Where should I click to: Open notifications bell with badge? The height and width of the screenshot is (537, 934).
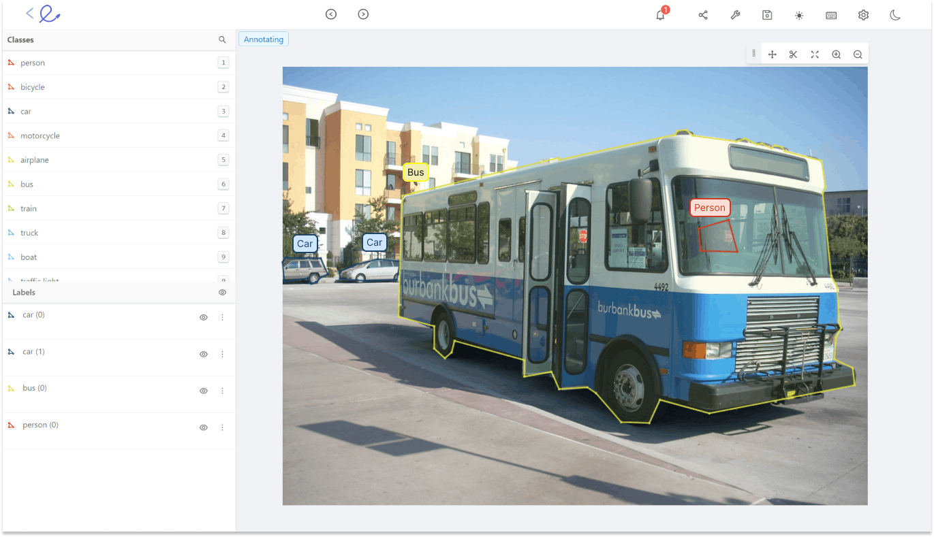pyautogui.click(x=661, y=14)
